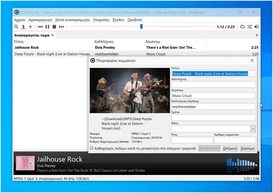This screenshot has width=273, height=193.
Task: Toggle Καθαρισμός πεδίων checkbox
Action: [92, 148]
